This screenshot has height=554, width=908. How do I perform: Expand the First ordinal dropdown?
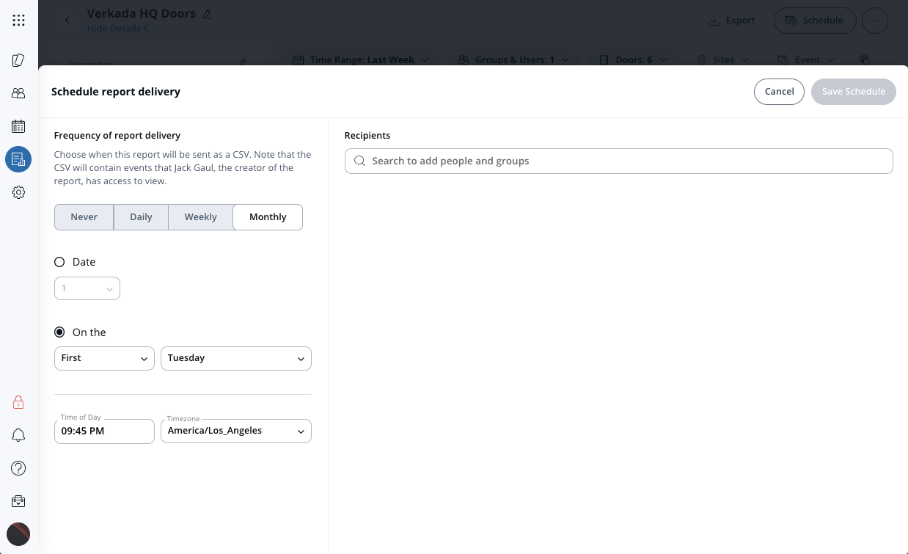click(x=104, y=358)
